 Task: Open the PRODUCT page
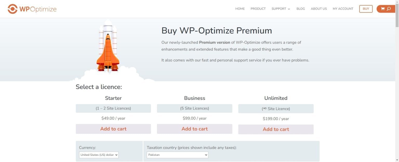(258, 9)
